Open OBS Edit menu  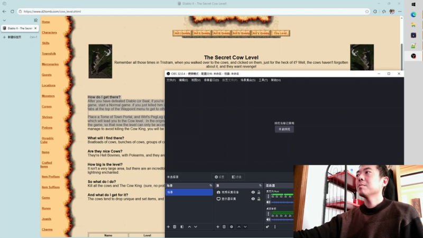[x=183, y=80]
